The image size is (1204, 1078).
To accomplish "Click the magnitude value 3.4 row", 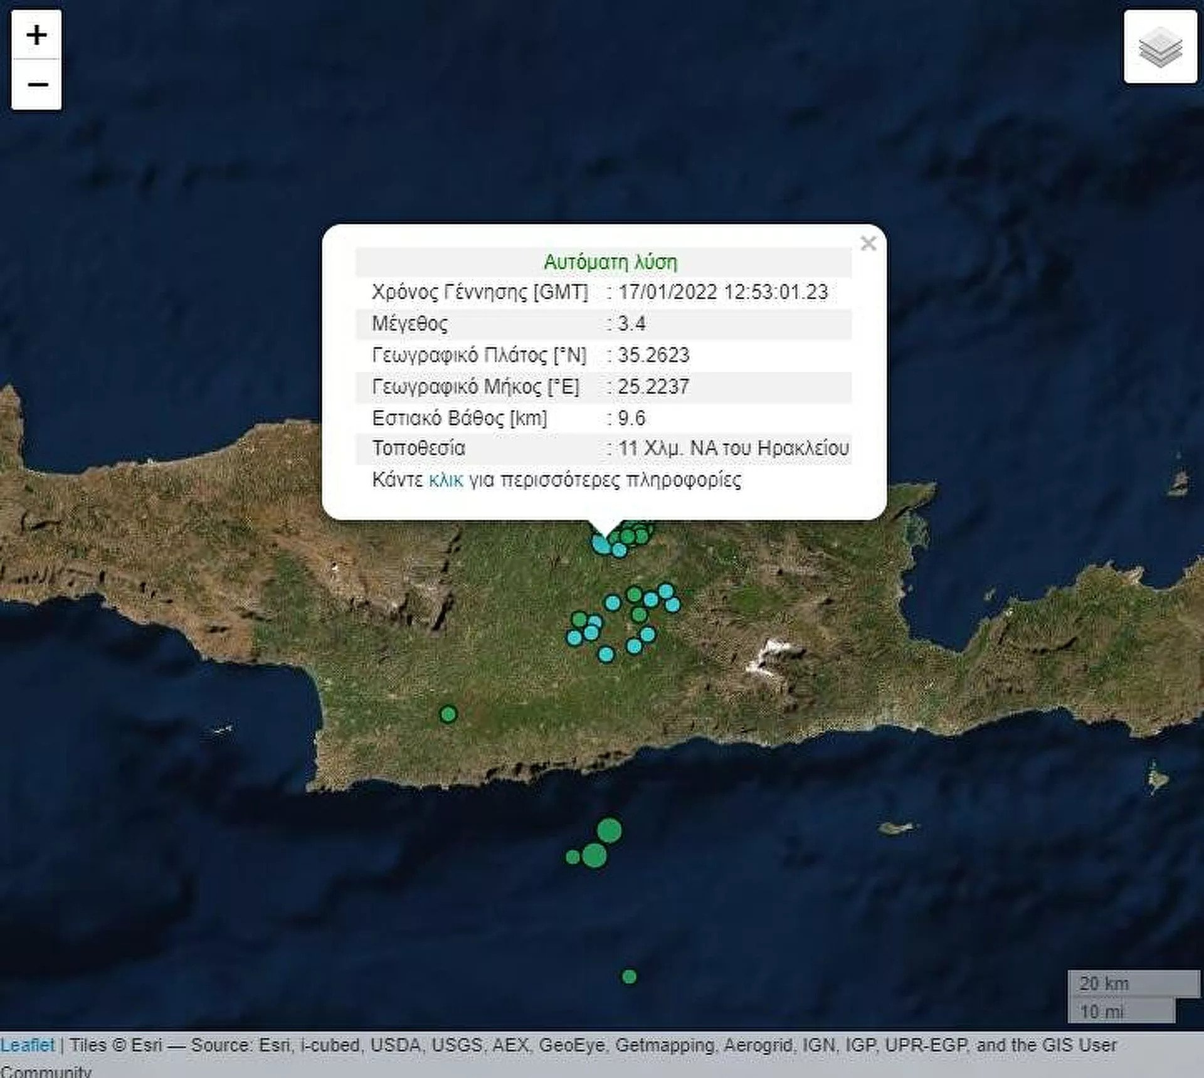I will pos(631,324).
